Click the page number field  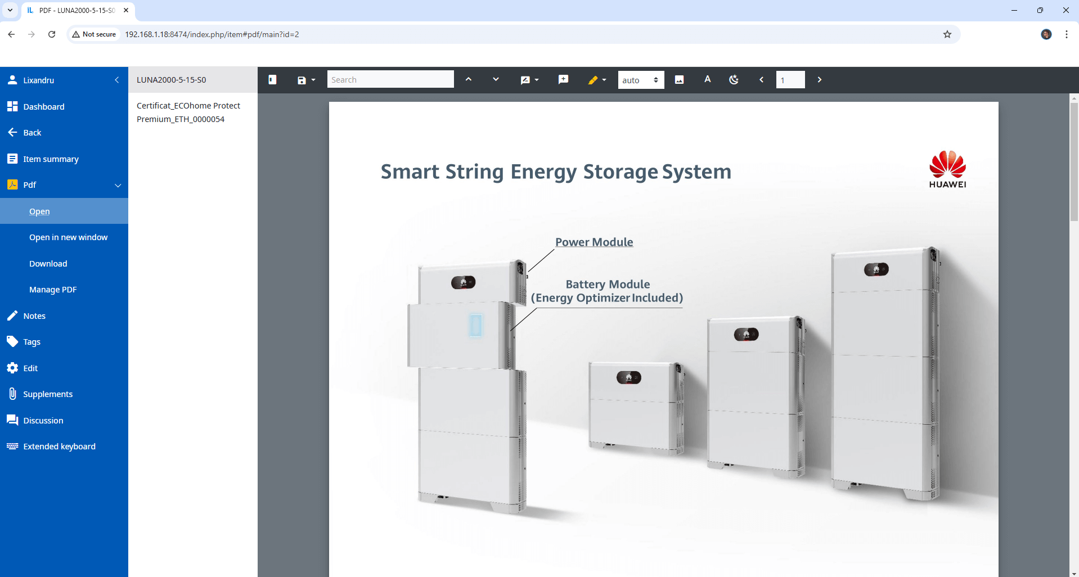click(x=790, y=80)
